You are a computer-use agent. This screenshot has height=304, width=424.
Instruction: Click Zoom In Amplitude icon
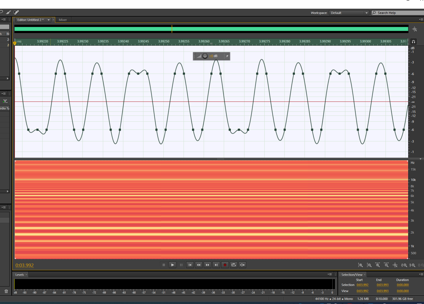[360, 265]
